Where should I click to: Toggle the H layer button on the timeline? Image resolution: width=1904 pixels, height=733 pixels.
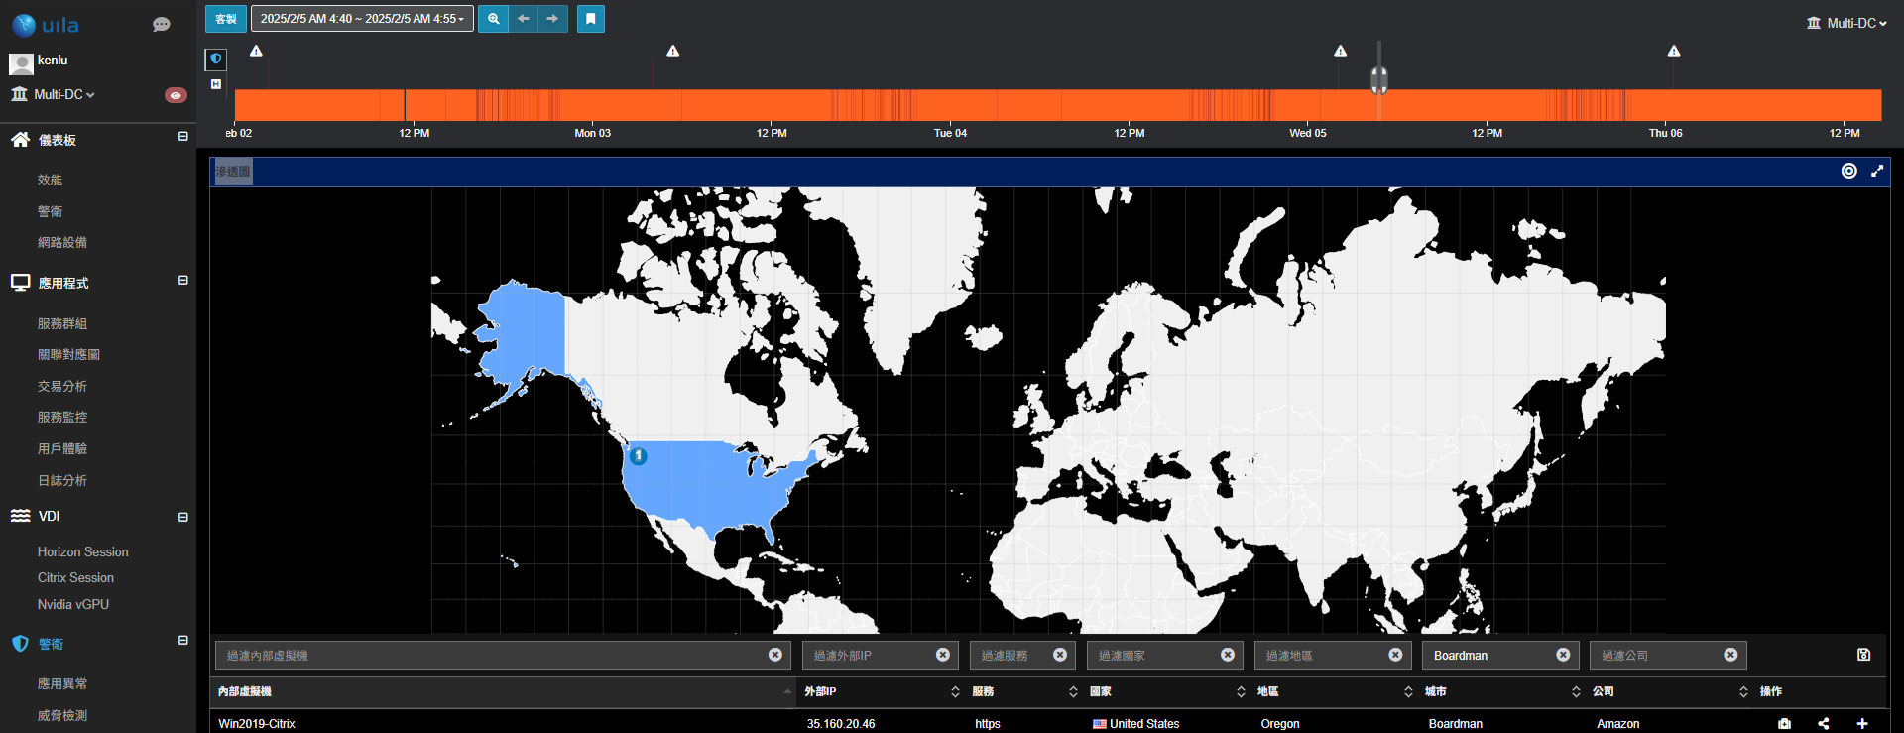(x=216, y=84)
